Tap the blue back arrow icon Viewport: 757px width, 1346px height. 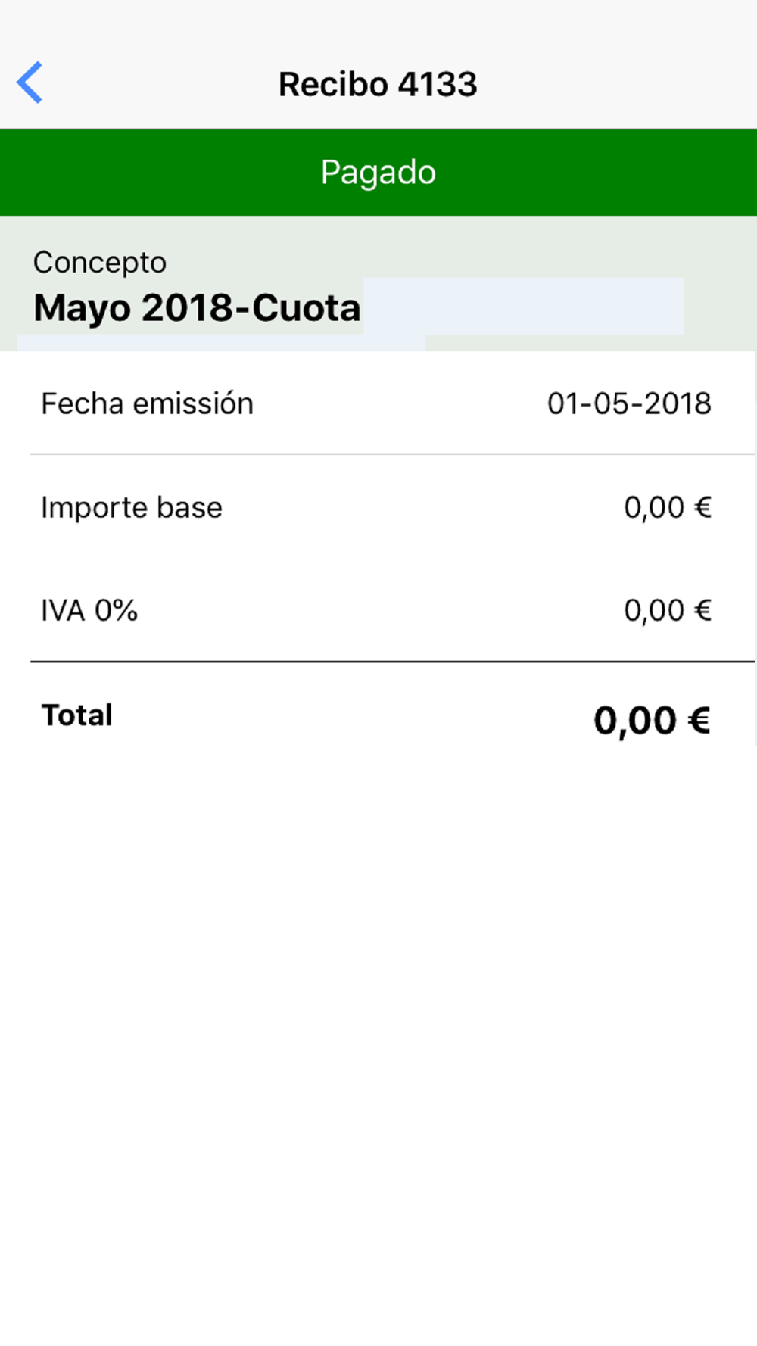tap(30, 82)
